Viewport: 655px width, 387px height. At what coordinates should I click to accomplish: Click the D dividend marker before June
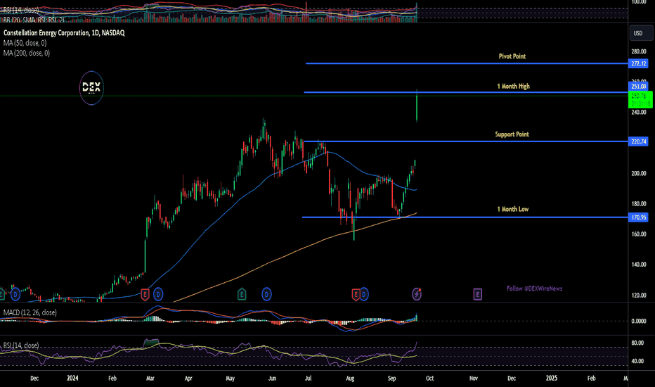(x=266, y=295)
